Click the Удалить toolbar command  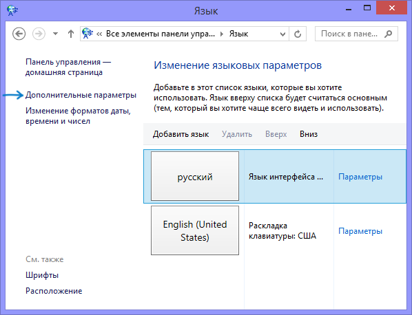click(x=237, y=134)
